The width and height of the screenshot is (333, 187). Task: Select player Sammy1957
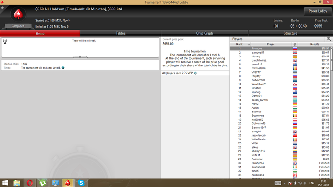click(280, 128)
